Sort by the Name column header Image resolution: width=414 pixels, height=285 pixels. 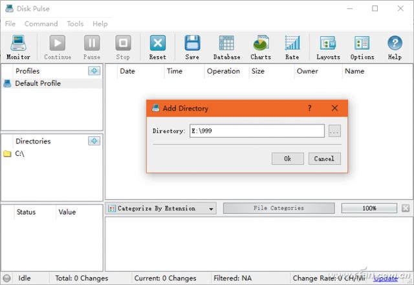click(354, 71)
